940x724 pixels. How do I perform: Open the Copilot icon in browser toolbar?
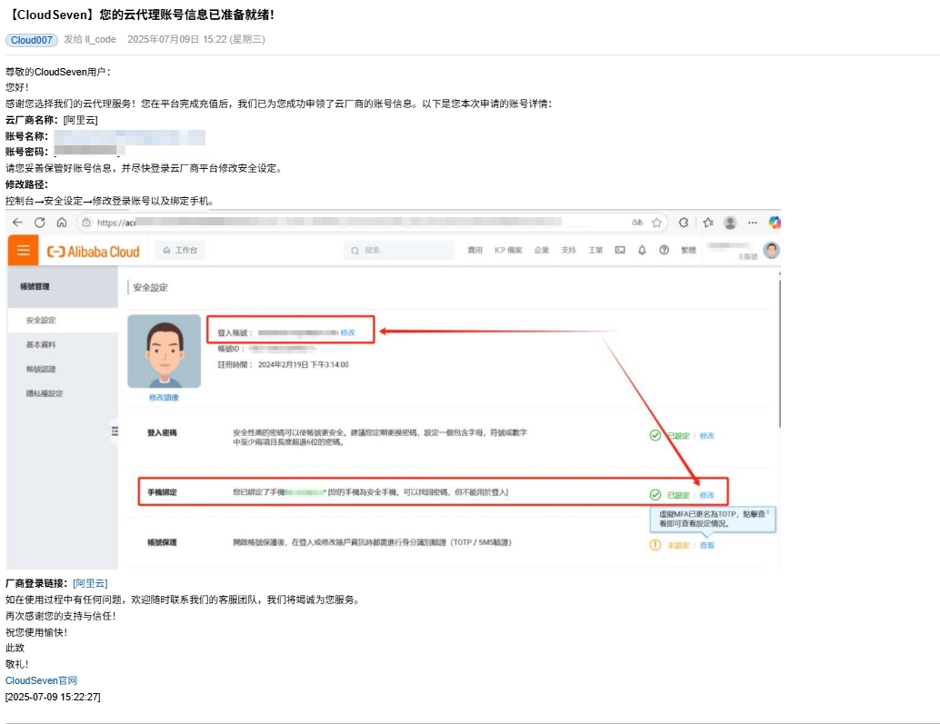(x=775, y=223)
